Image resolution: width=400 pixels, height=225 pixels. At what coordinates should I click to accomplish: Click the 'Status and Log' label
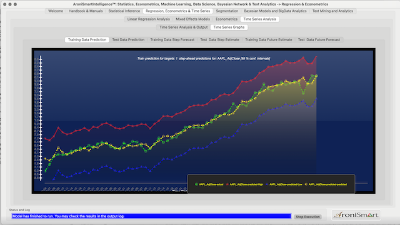pos(19,210)
